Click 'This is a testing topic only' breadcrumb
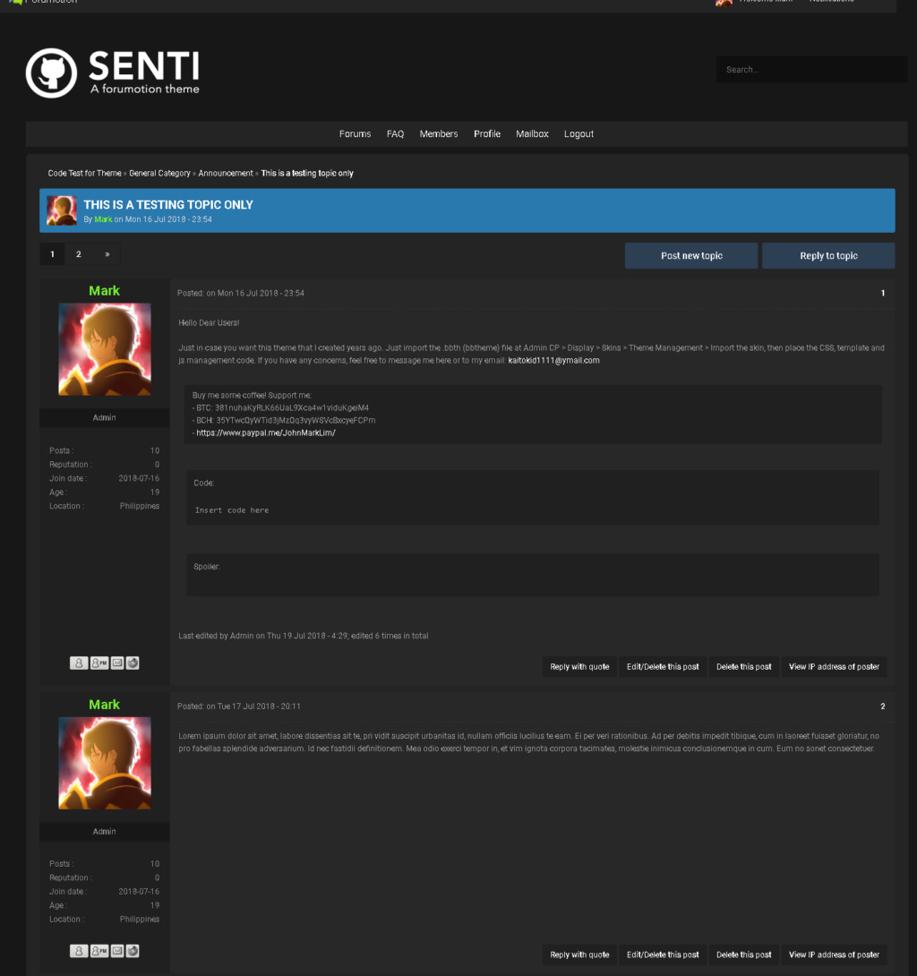 pyautogui.click(x=307, y=173)
